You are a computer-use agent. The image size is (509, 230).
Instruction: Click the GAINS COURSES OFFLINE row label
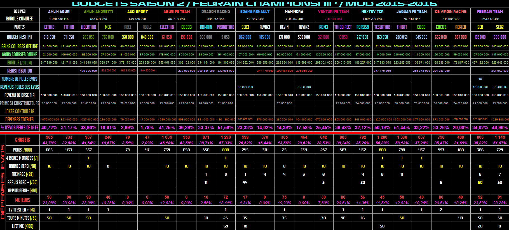(20, 46)
